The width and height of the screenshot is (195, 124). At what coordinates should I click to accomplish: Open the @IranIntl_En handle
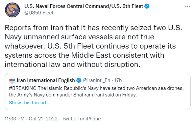click(x=96, y=80)
